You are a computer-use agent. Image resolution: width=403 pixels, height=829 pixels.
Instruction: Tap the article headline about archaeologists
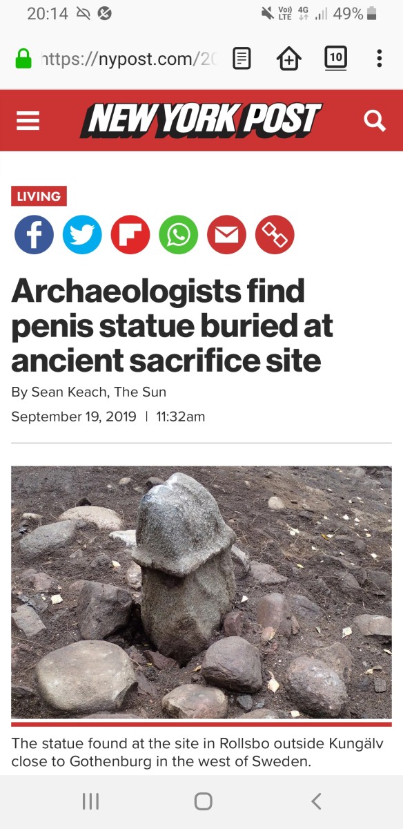173,325
